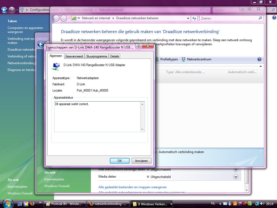This screenshot has height=208, width=277.
Task: Click the NL language indicator on the taskbar
Action: [213, 203]
